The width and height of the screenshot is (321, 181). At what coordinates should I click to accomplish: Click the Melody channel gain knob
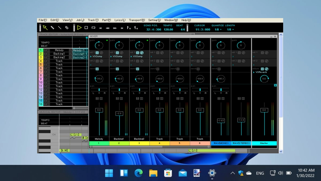99,46
